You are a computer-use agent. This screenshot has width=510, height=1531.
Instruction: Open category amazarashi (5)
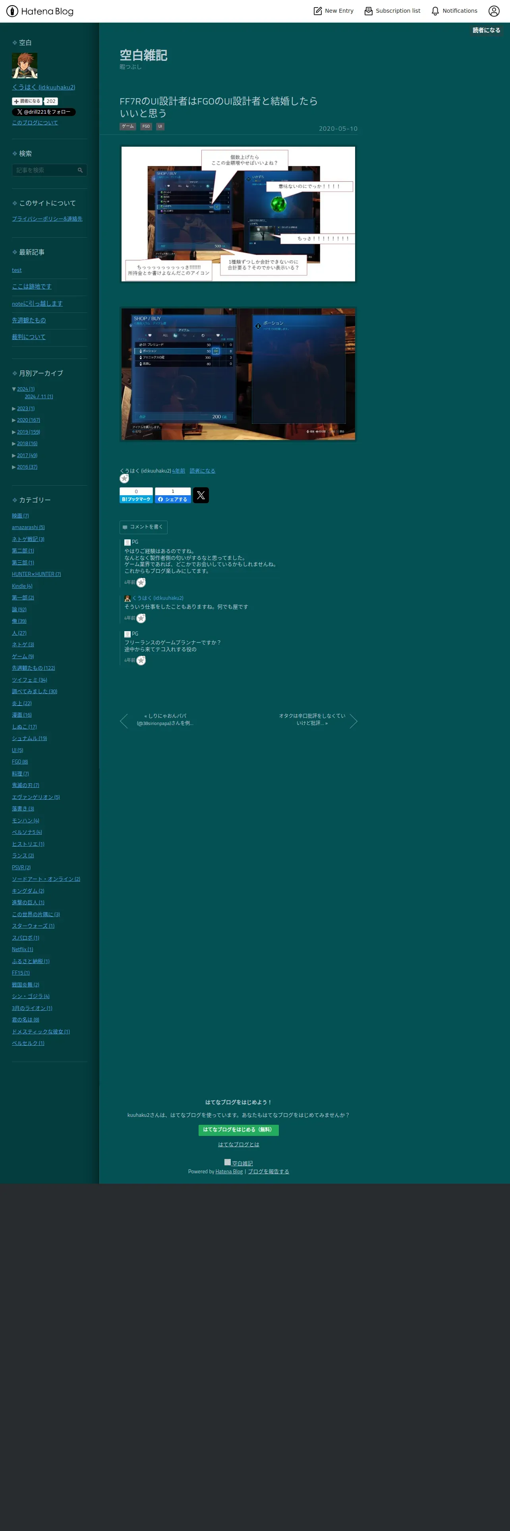pyautogui.click(x=28, y=527)
